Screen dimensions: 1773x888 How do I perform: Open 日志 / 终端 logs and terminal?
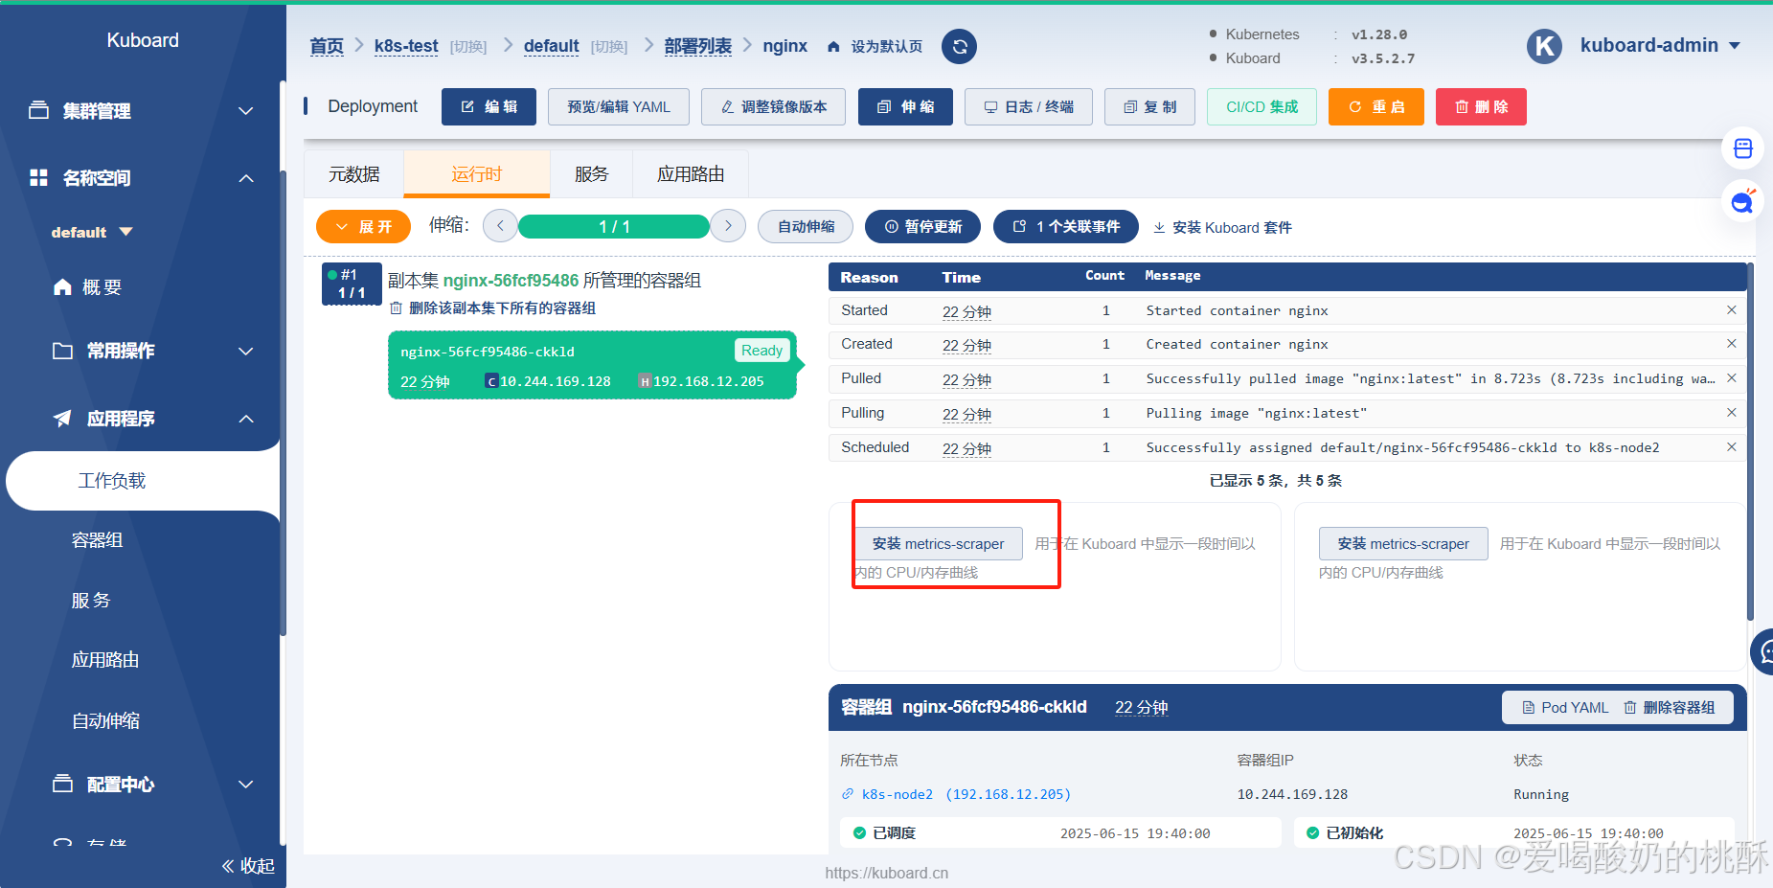coord(1029,106)
